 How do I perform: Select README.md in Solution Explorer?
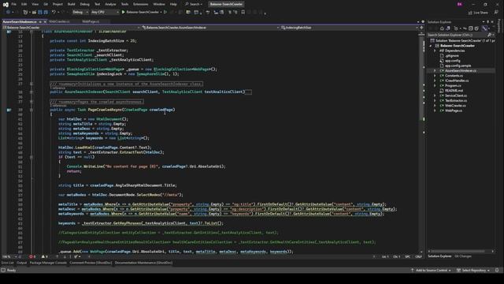[x=454, y=91]
